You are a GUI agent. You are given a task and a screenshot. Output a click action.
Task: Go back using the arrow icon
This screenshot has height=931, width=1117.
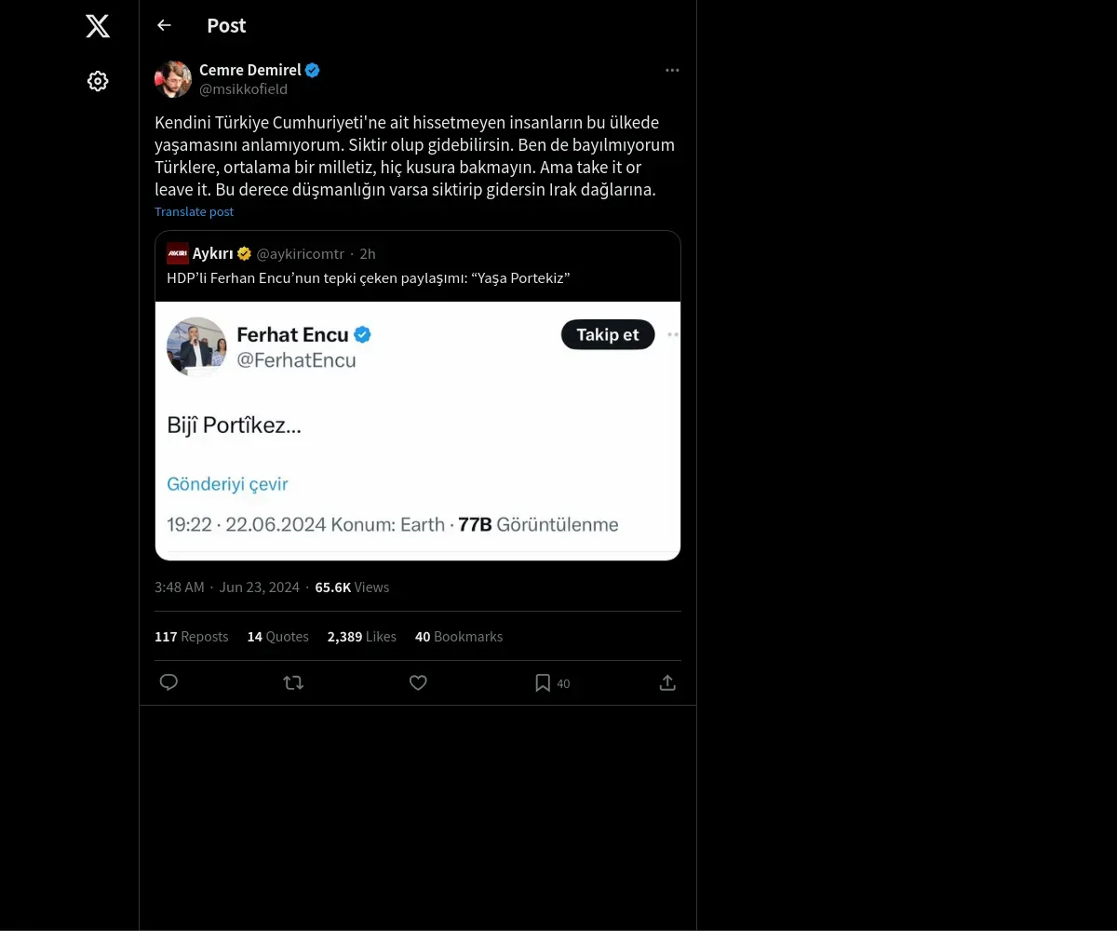tap(165, 26)
